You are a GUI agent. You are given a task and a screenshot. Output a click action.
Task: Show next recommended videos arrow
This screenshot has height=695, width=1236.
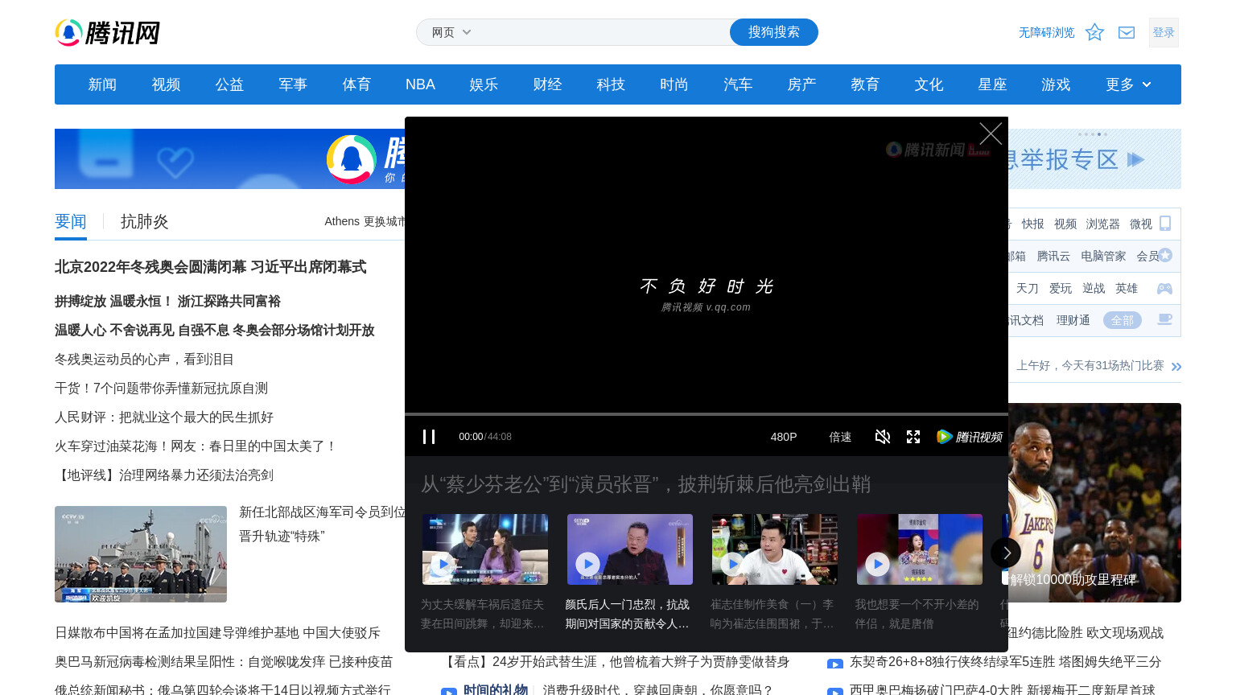coord(1006,553)
